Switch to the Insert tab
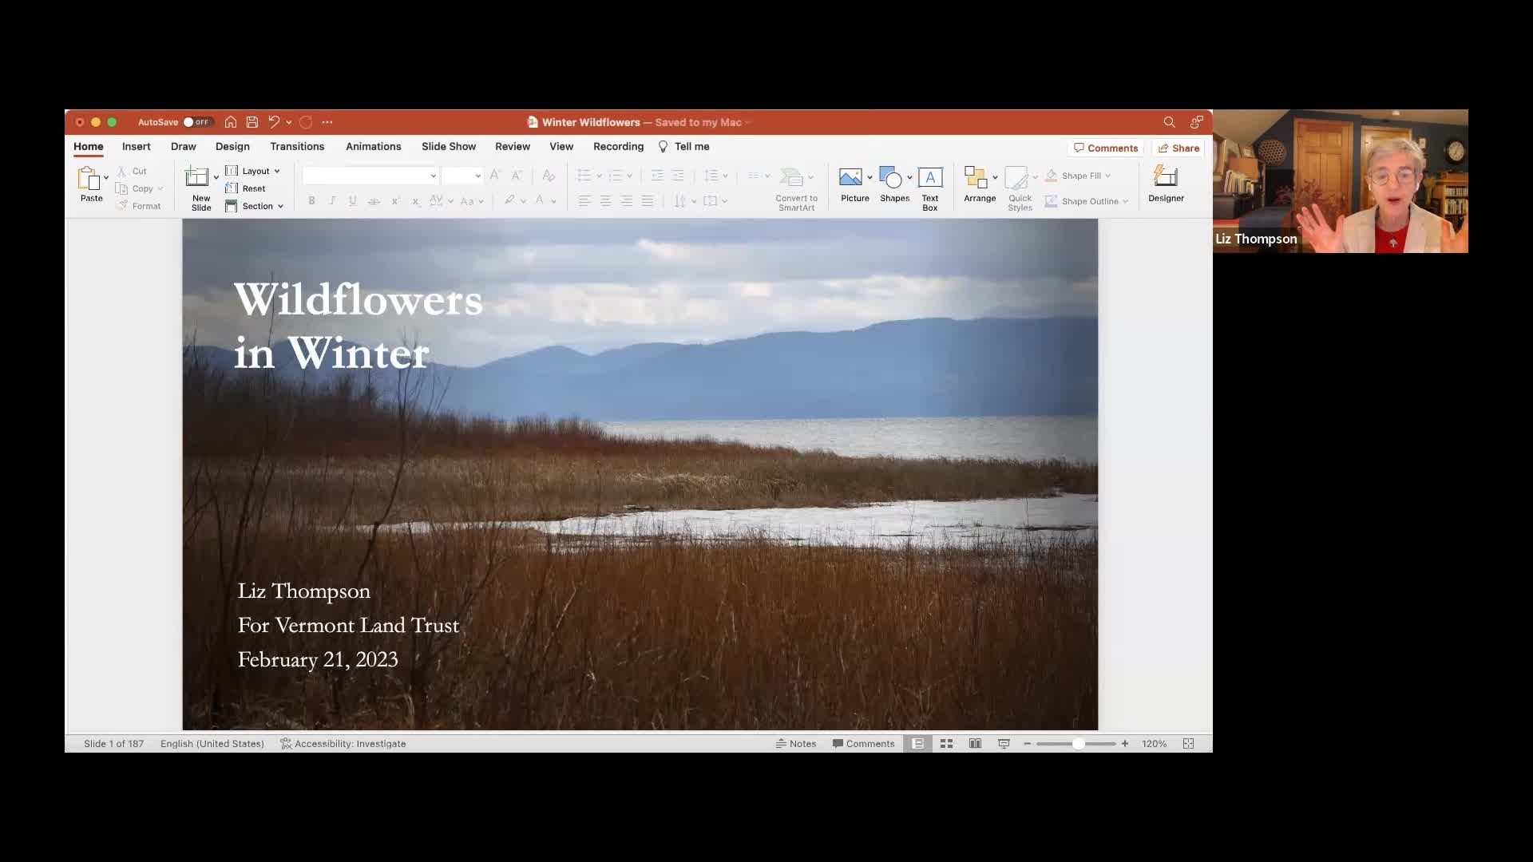This screenshot has height=862, width=1533. pos(137,147)
